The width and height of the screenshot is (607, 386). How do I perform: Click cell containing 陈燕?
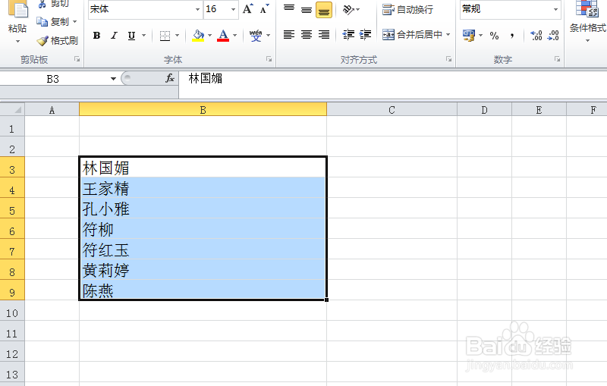click(x=203, y=290)
